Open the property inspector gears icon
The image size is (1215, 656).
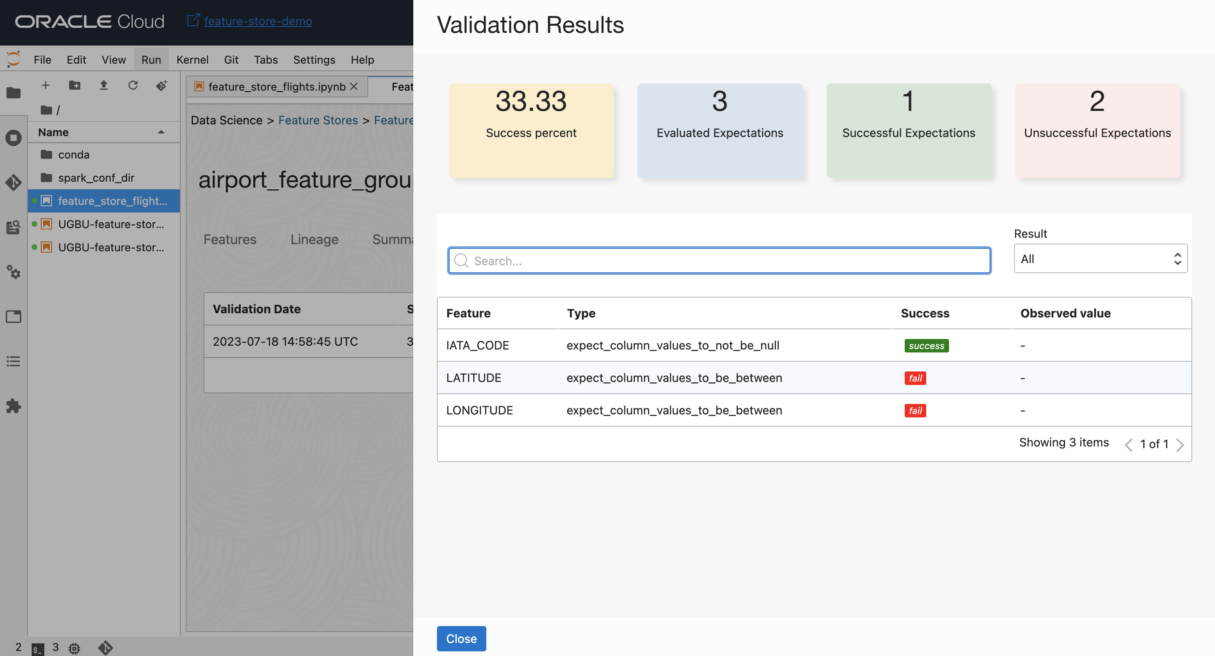13,272
